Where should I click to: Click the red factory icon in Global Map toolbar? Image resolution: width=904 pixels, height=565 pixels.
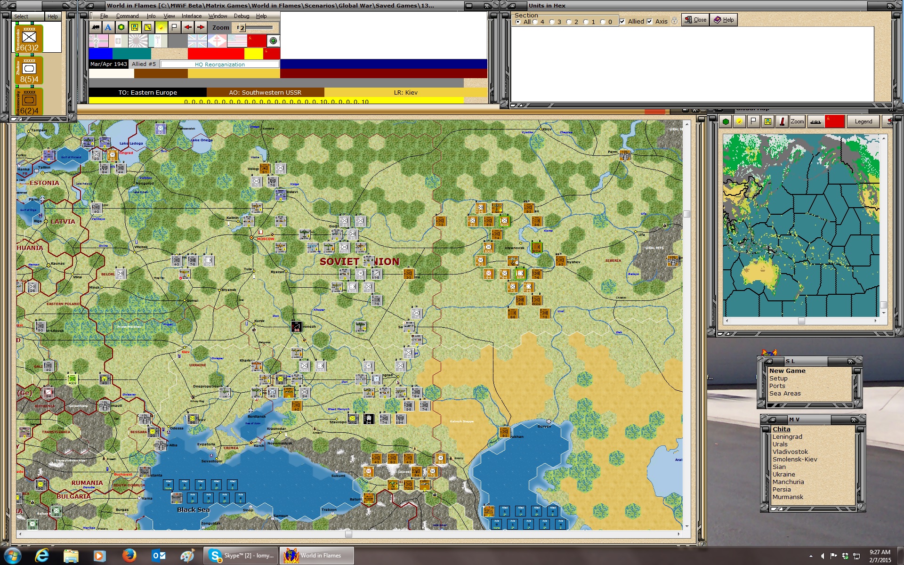click(782, 121)
